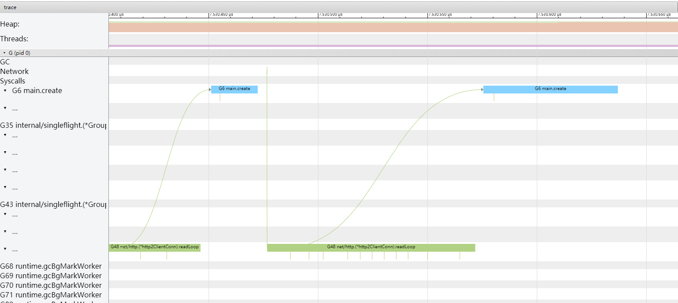Click the first G48 http2ClientConn readLoop slice
Viewport: 678px width, 303px height.
[155, 247]
